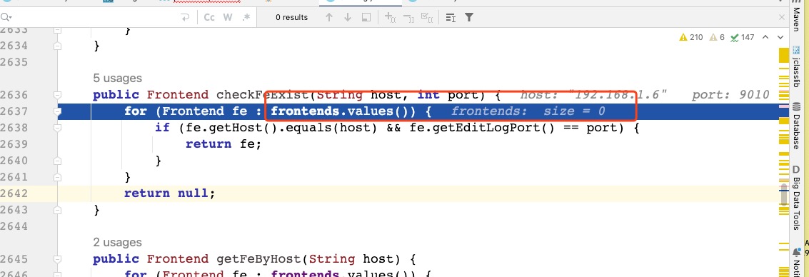Close the find bar with X
Viewport: 809px width, 277px height.
pos(782,17)
